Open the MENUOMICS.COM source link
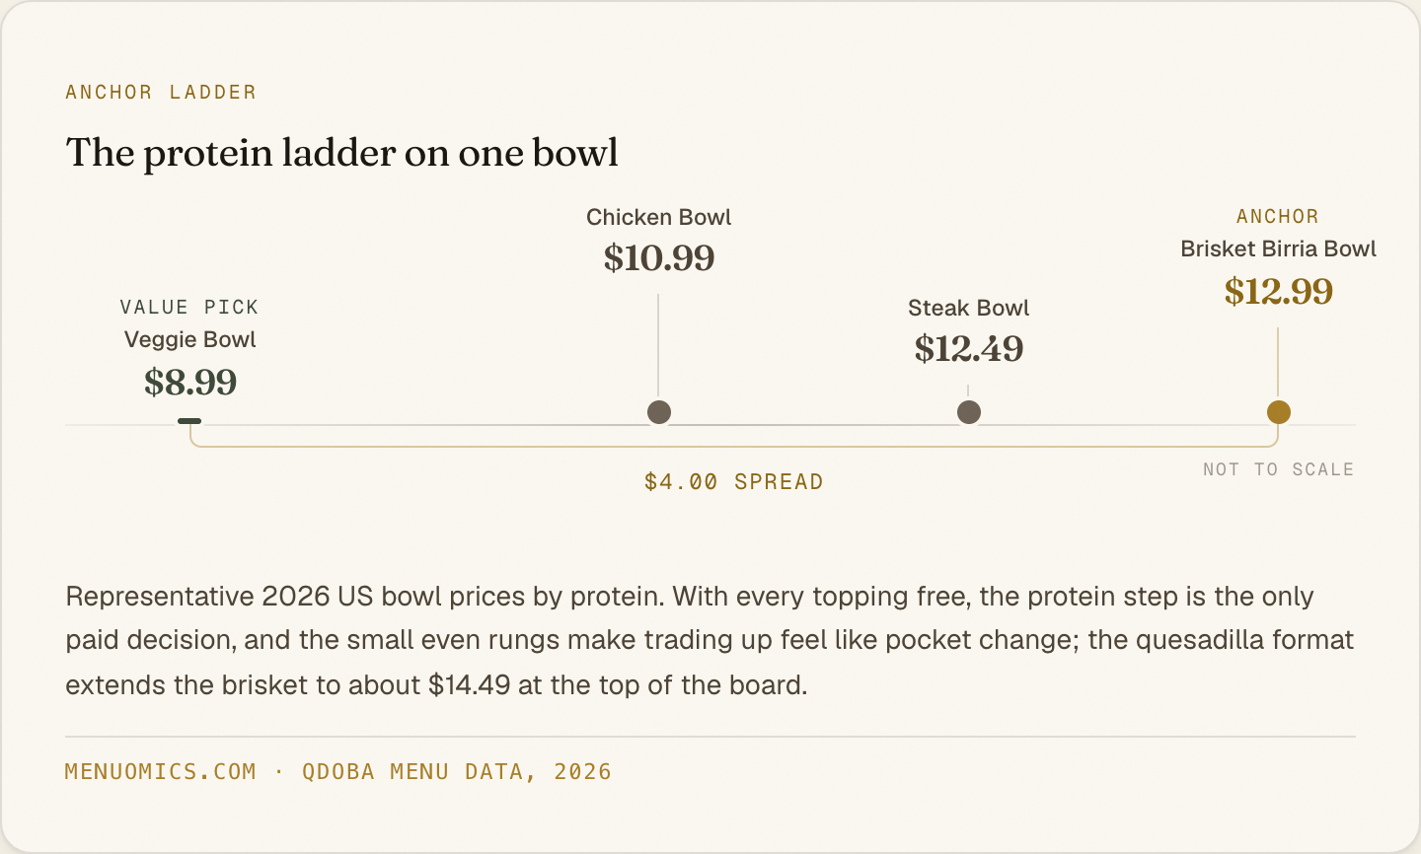Viewport: 1421px width, 854px height. click(x=161, y=771)
